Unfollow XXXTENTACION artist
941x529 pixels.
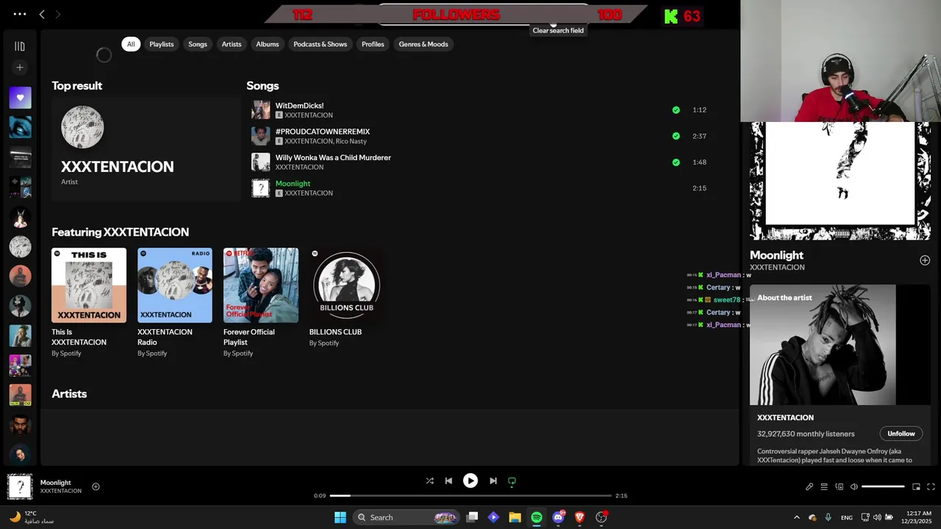(901, 433)
